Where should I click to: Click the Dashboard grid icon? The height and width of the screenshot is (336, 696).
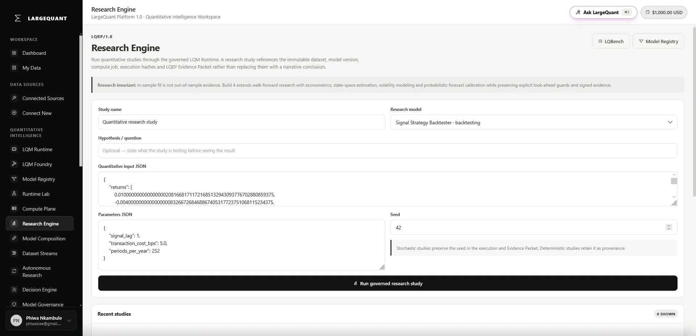click(x=14, y=53)
